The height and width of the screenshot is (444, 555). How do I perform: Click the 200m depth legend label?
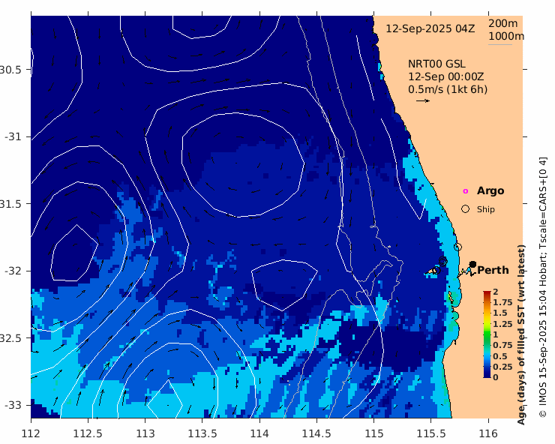[503, 23]
